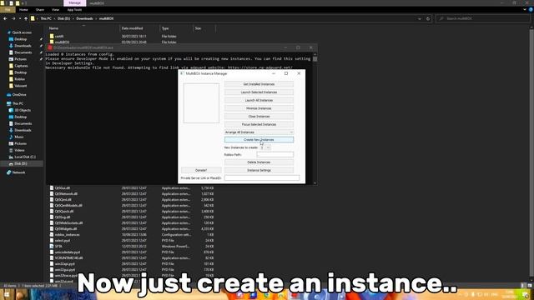Open the File tab in Explorer ribbon
This screenshot has width=534, height=300.
coord(8,10)
